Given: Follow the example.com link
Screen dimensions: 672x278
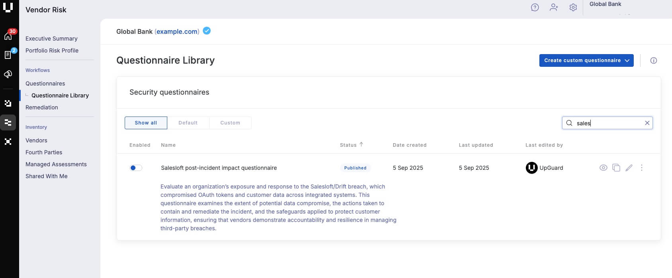Looking at the screenshot, I should coord(177,31).
